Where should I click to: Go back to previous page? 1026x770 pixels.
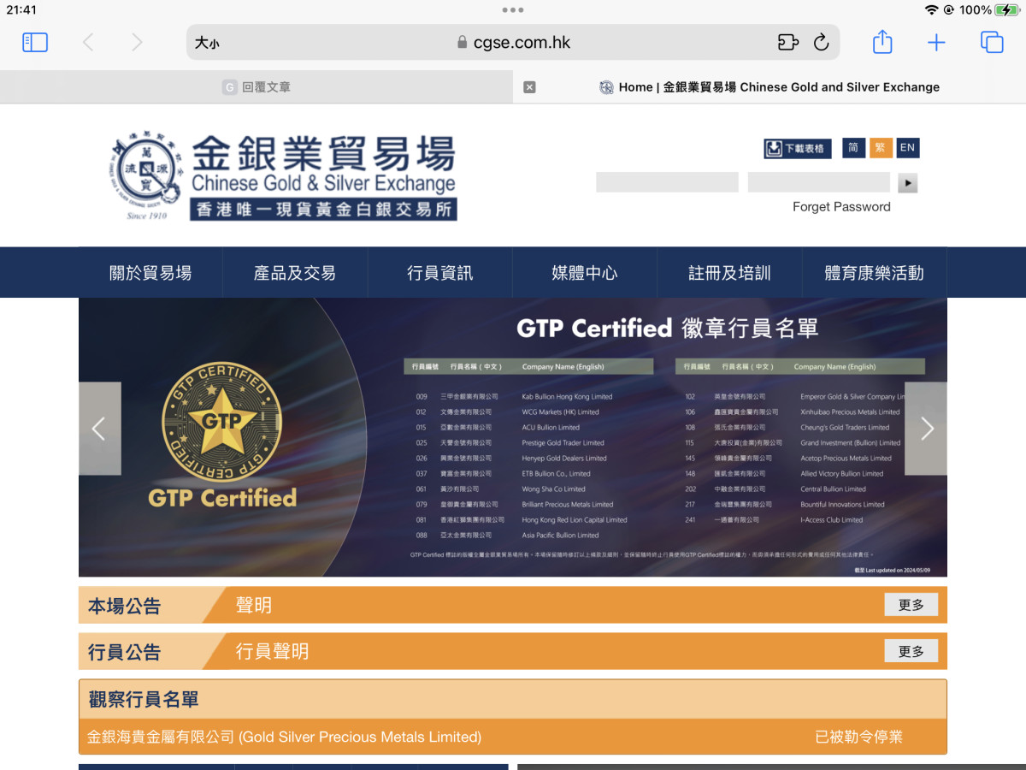pyautogui.click(x=87, y=42)
